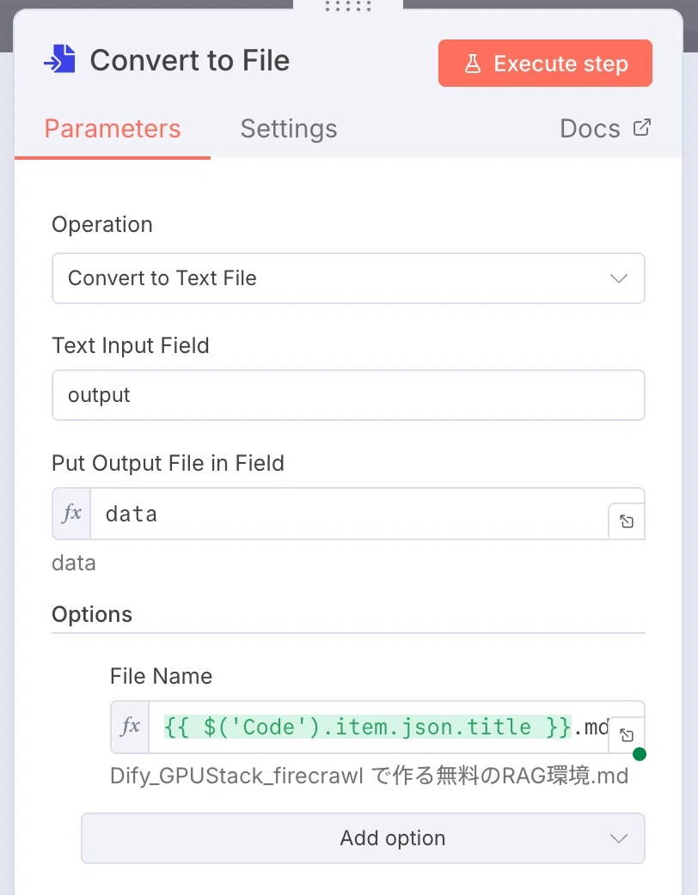Image resolution: width=698 pixels, height=895 pixels.
Task: Click the Convert to File node icon
Action: (59, 59)
